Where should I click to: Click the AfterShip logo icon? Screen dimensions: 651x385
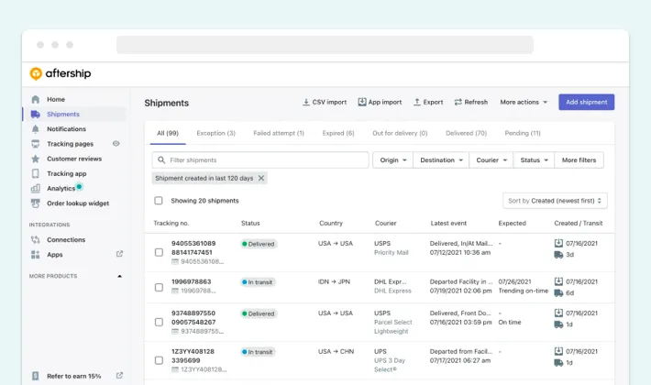tap(36, 73)
